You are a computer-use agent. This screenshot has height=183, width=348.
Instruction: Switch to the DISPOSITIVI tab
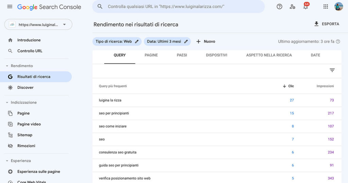216,55
